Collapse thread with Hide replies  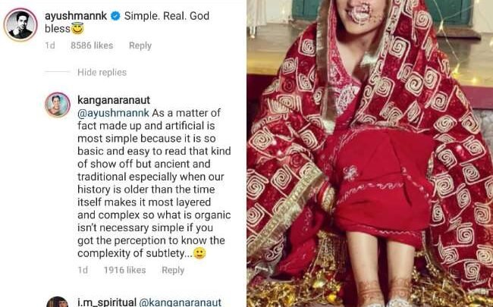(102, 73)
